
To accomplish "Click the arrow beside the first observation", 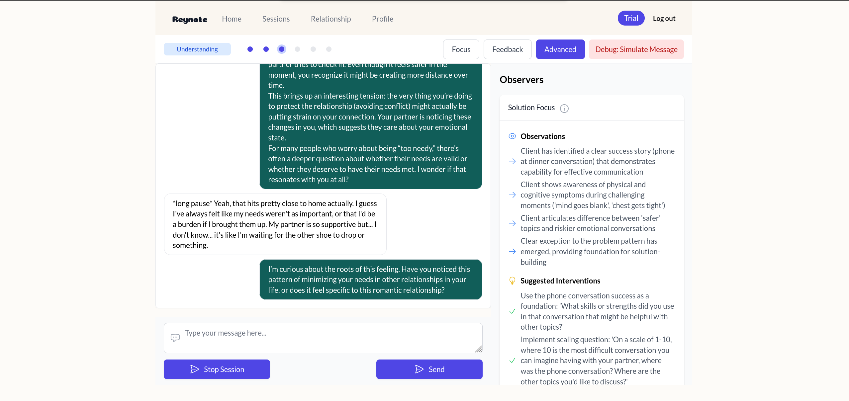I will [x=512, y=161].
